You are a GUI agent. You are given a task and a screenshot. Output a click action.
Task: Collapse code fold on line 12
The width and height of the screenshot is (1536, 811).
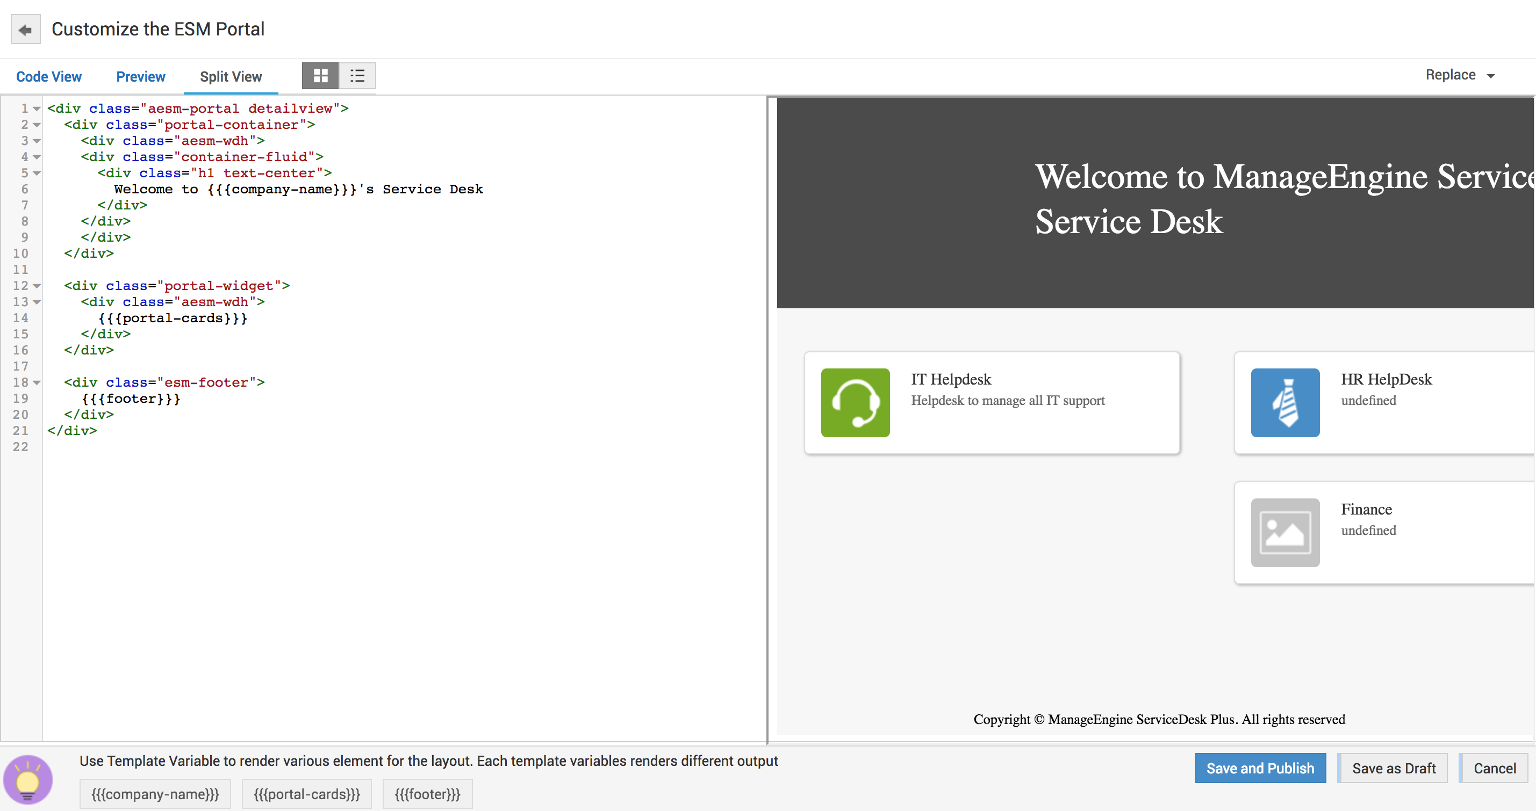click(37, 286)
